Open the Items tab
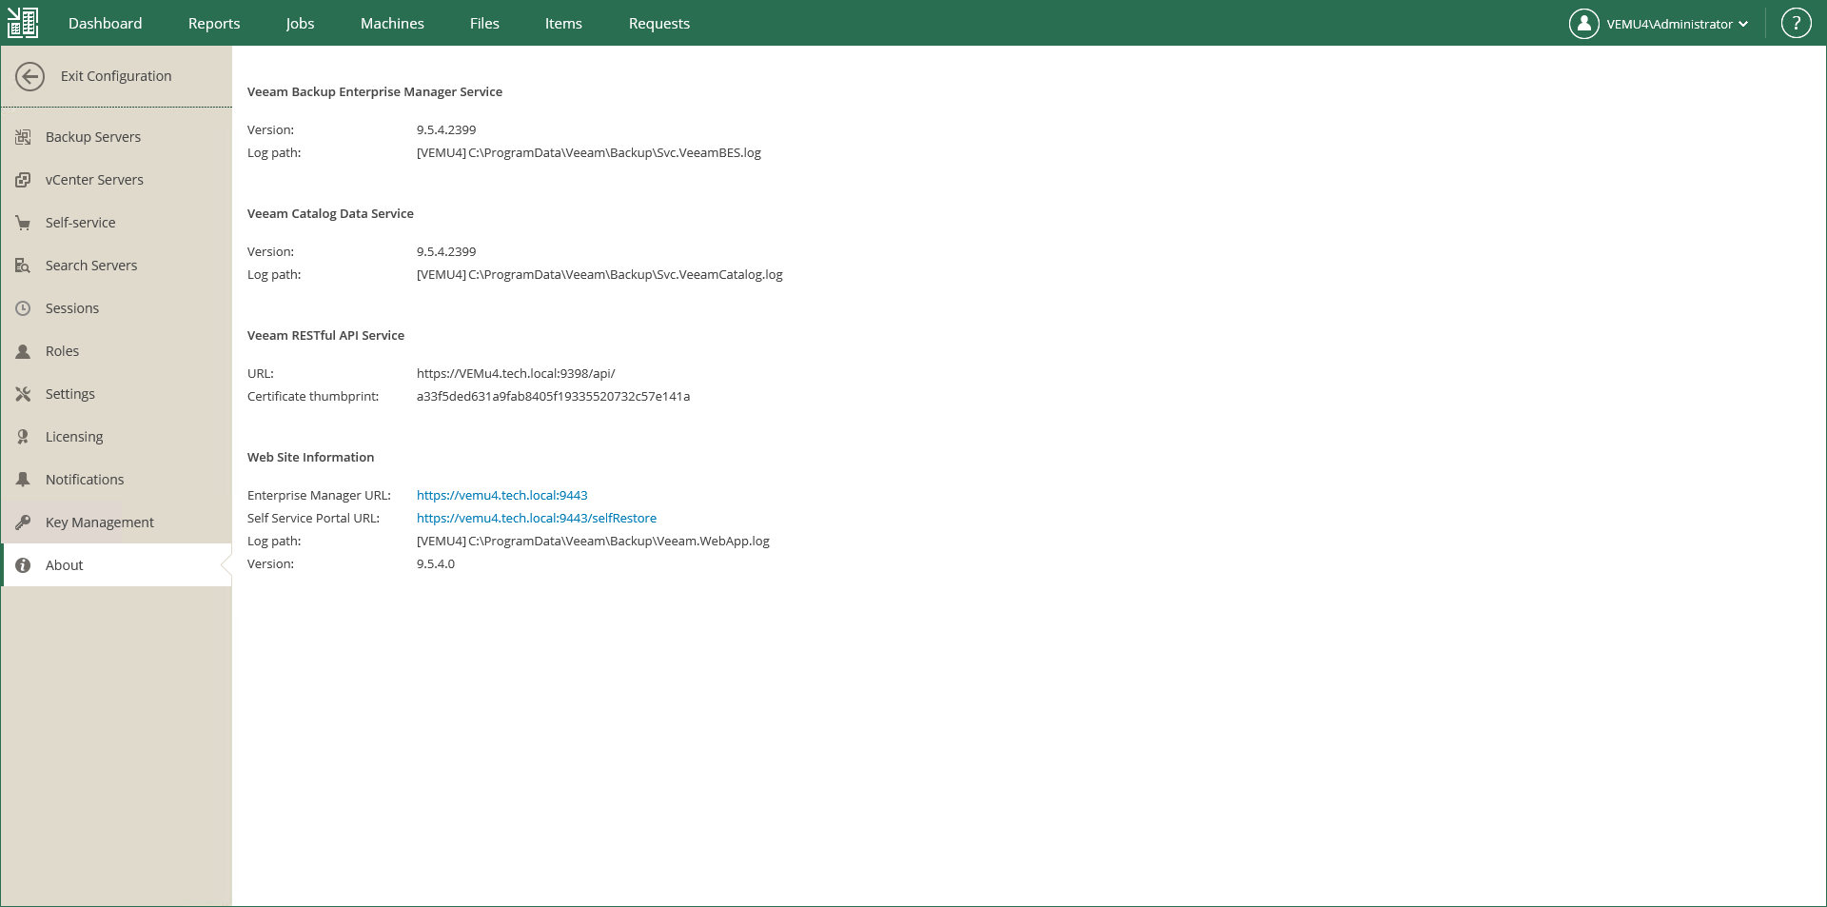1827x907 pixels. 563,23
